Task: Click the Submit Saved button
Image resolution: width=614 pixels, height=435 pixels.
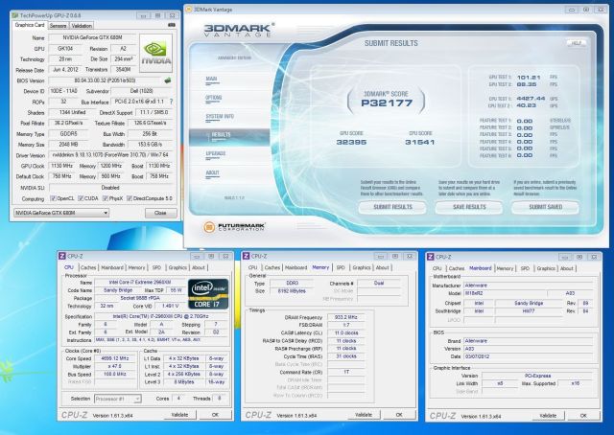Action: click(546, 207)
